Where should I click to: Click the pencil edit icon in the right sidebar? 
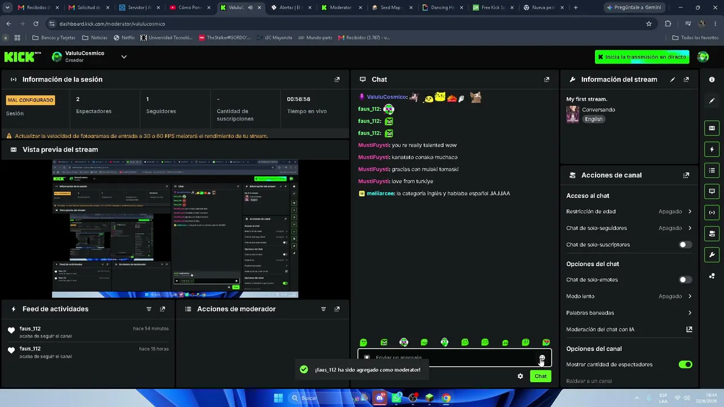pos(712,101)
